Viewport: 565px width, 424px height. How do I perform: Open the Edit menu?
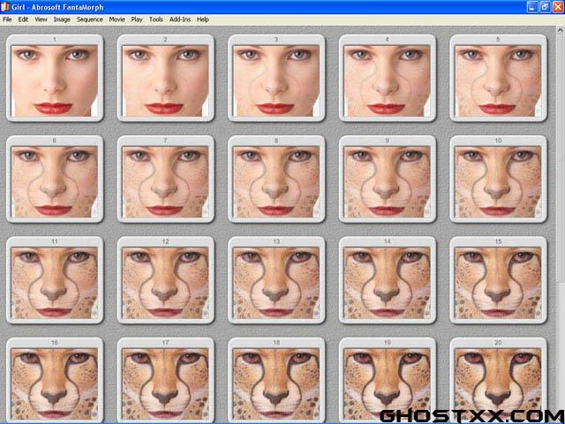[23, 19]
